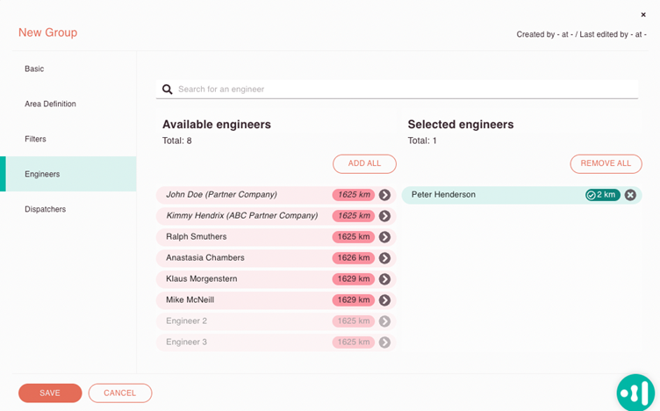Switch to Area Definition section
Viewport: 660px width, 411px height.
coord(50,104)
